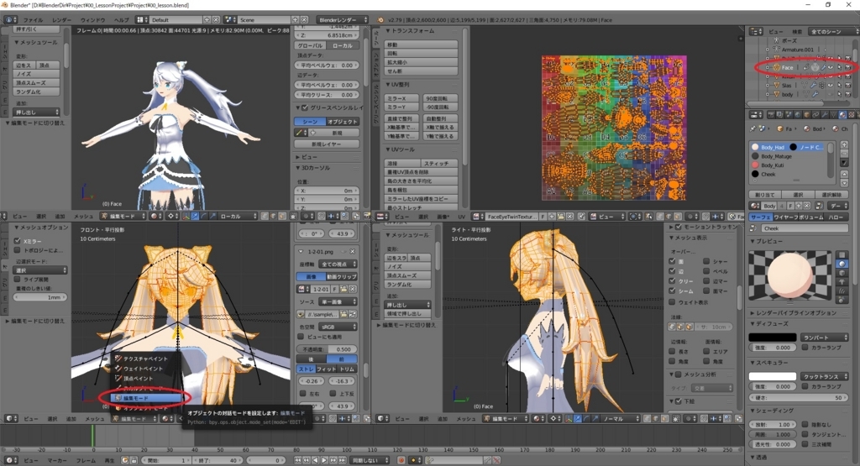This screenshot has width=860, height=466.
Task: Open the ヘルプ menu
Action: click(122, 20)
